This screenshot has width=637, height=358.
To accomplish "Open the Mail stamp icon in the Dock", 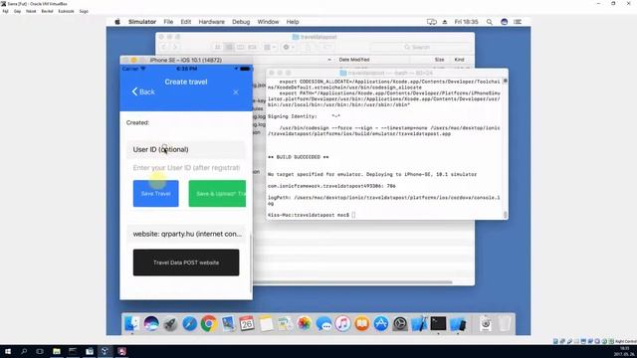I will [228, 323].
